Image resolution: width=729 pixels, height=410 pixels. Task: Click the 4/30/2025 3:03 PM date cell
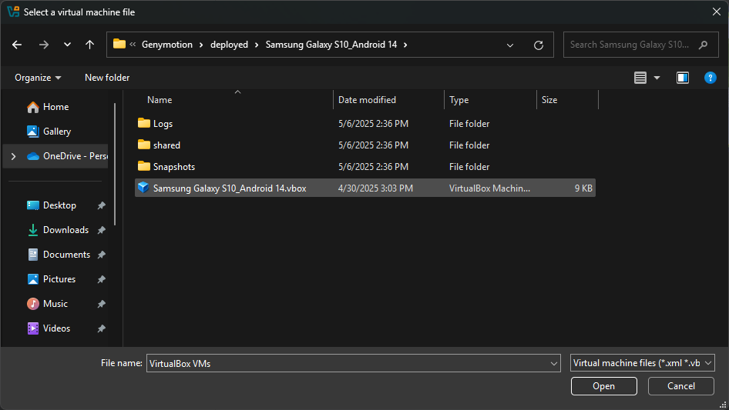[x=375, y=188]
